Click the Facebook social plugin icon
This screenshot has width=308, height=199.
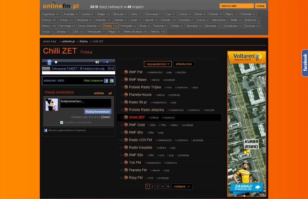coord(46,130)
